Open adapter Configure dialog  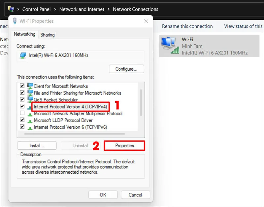tap(126, 69)
